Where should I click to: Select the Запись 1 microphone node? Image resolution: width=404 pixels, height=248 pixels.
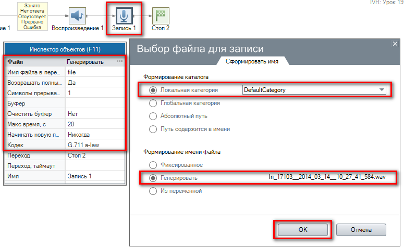pos(124,16)
